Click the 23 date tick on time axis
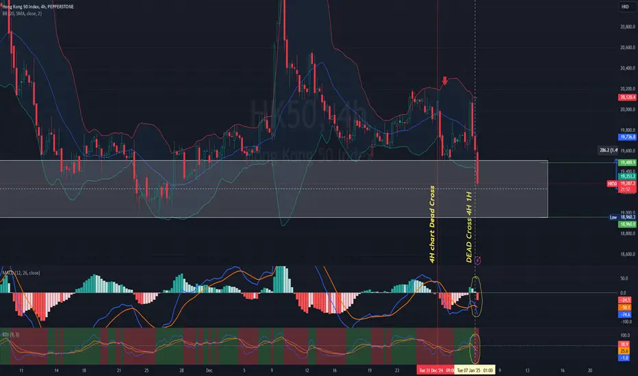638x376 pixels. click(x=397, y=371)
